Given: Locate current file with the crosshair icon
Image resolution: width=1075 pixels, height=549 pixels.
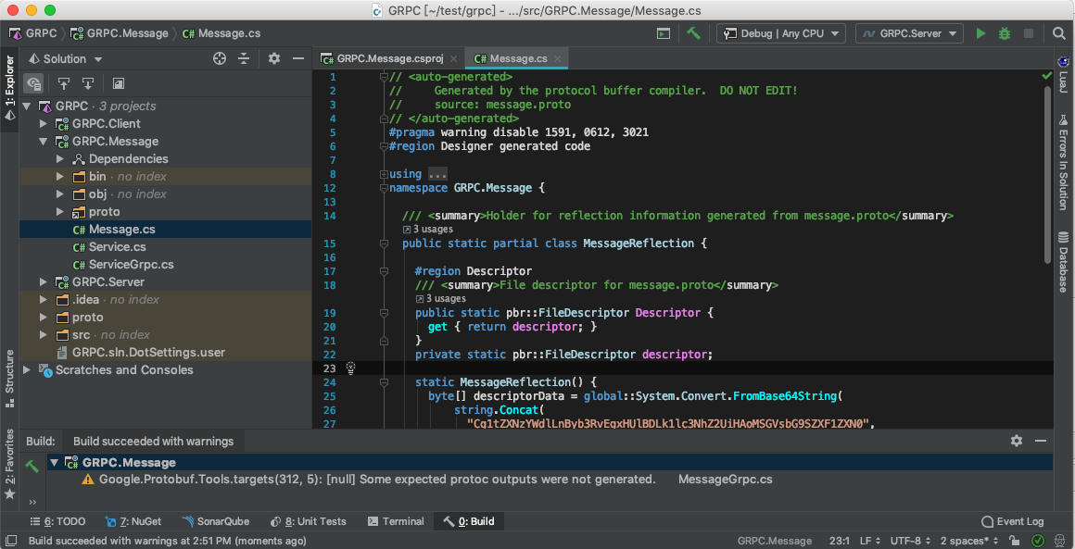Looking at the screenshot, I should [220, 59].
